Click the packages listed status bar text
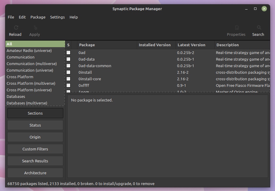 click(x=81, y=184)
